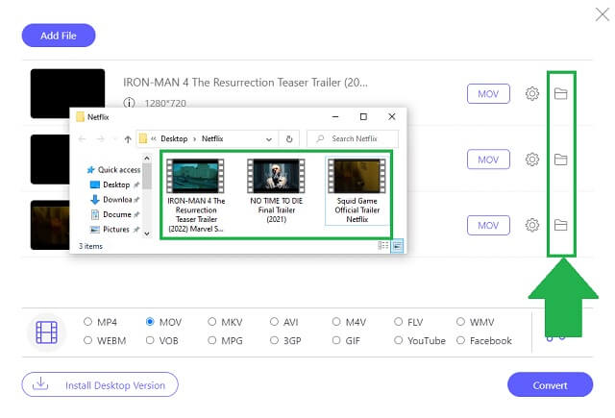The width and height of the screenshot is (615, 418).
Task: Open recent locations dropdown arrow in explorer
Action: tap(115, 138)
